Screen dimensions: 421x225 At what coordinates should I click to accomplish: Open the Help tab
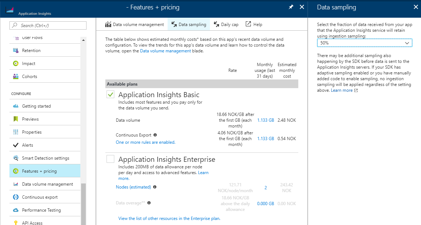(x=254, y=24)
